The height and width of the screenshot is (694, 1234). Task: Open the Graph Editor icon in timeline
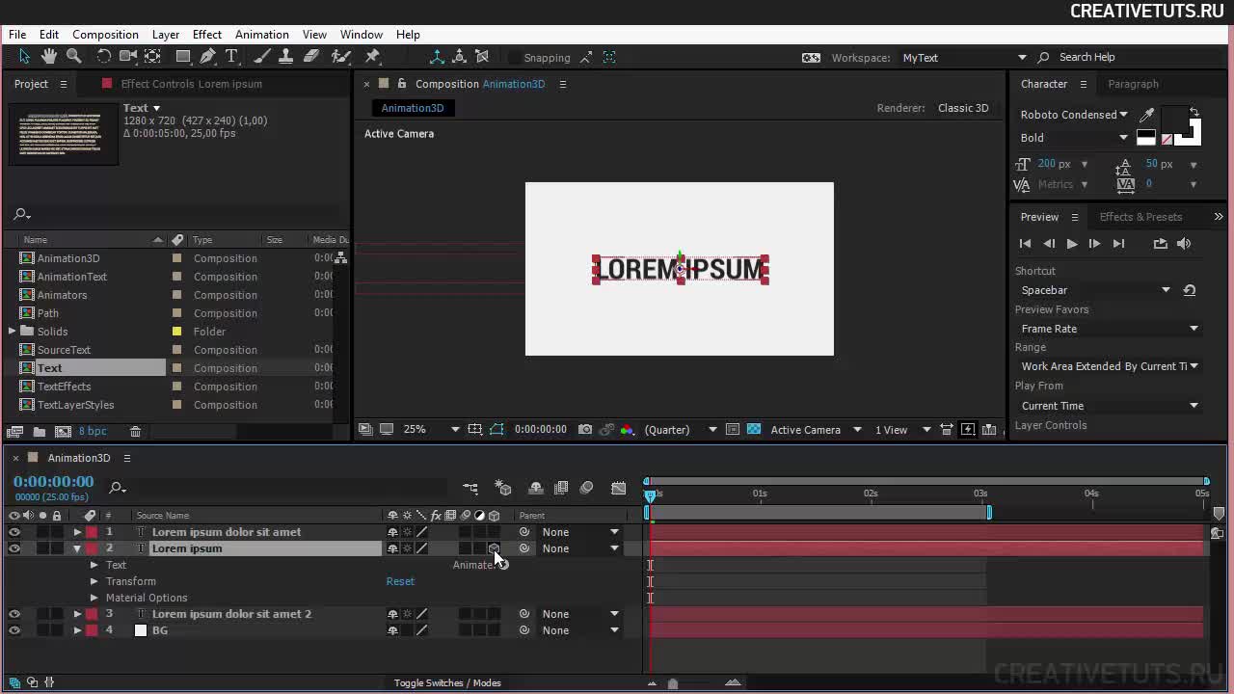pos(619,489)
